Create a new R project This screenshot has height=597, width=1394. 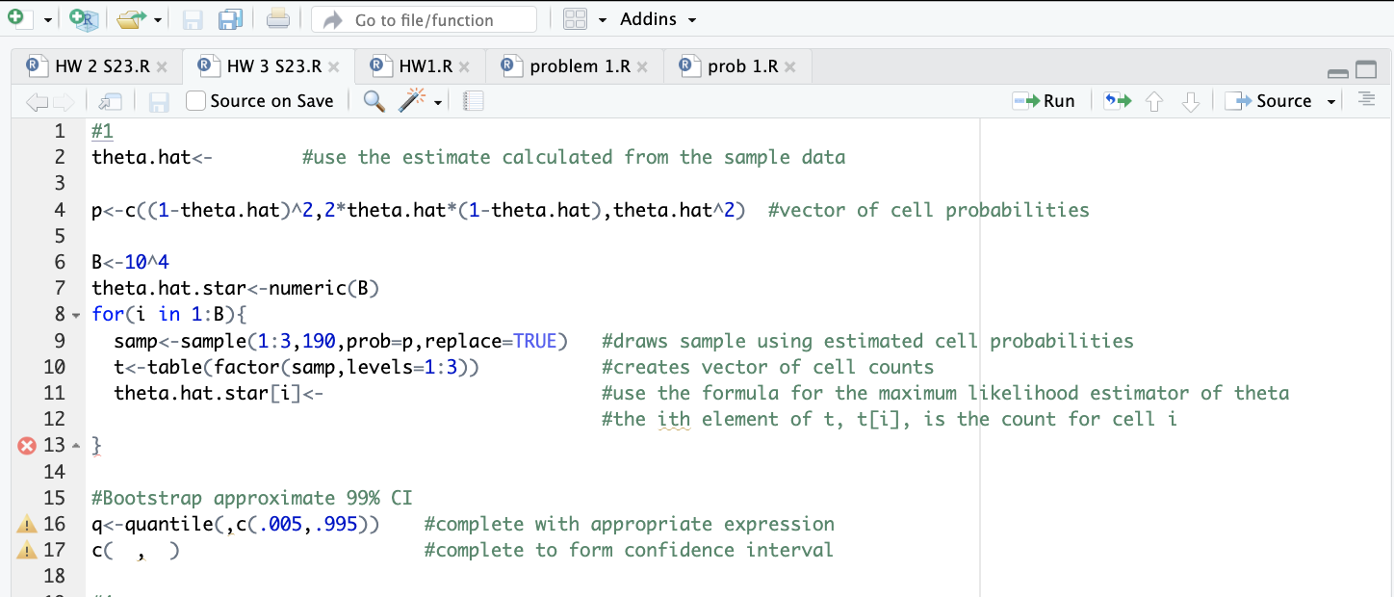[86, 19]
